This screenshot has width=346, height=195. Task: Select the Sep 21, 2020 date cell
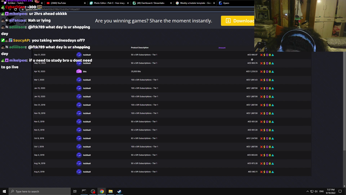(x=39, y=55)
